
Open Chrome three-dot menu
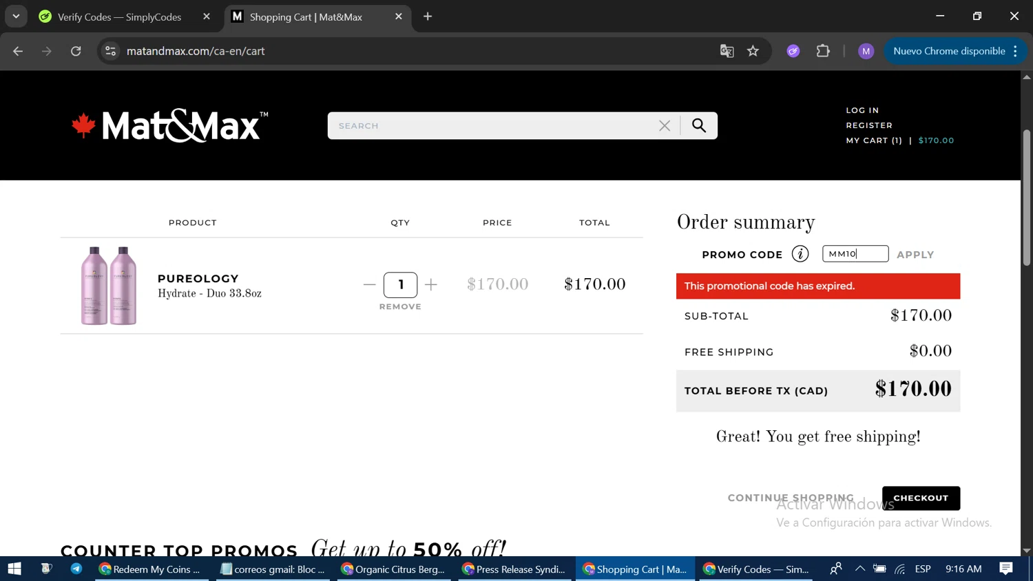pos(1015,51)
